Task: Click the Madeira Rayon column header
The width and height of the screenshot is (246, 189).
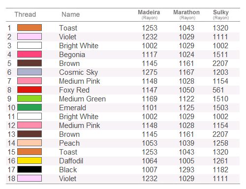Action: click(x=149, y=14)
